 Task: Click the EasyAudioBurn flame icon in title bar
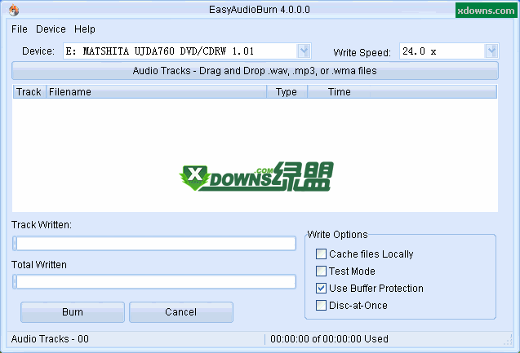[14, 10]
